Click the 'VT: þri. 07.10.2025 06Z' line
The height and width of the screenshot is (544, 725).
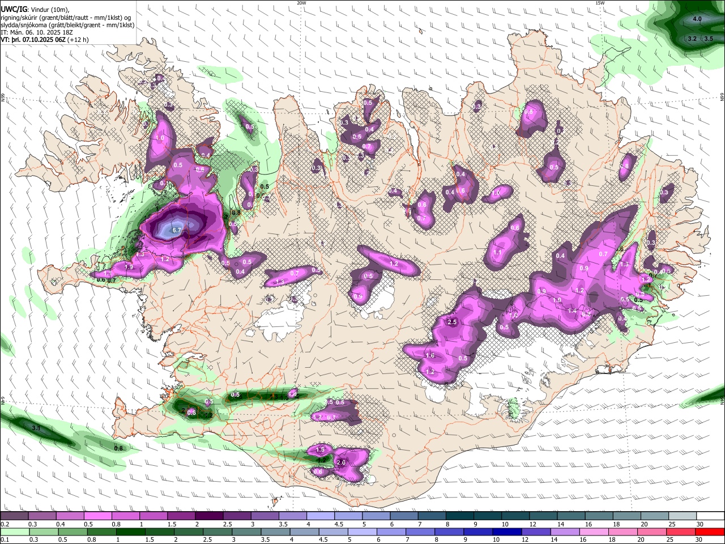pyautogui.click(x=45, y=40)
